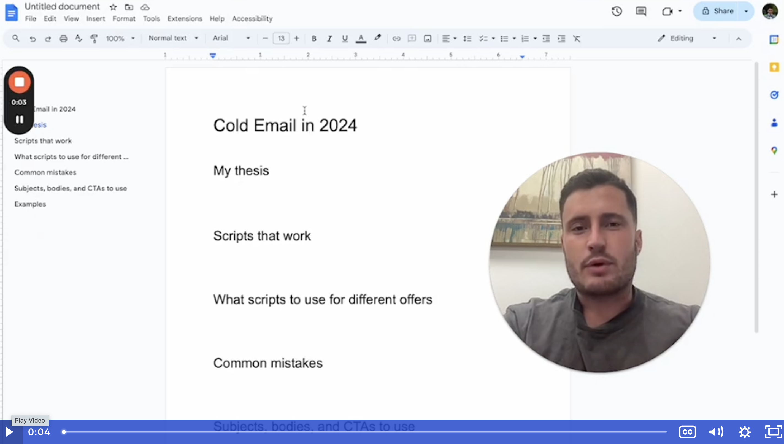Viewport: 784px width, 444px height.
Task: Open Google Tasks side panel
Action: point(774,95)
